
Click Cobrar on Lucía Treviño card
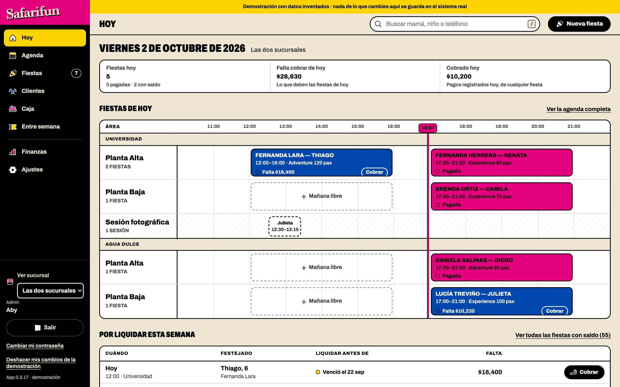tap(554, 311)
